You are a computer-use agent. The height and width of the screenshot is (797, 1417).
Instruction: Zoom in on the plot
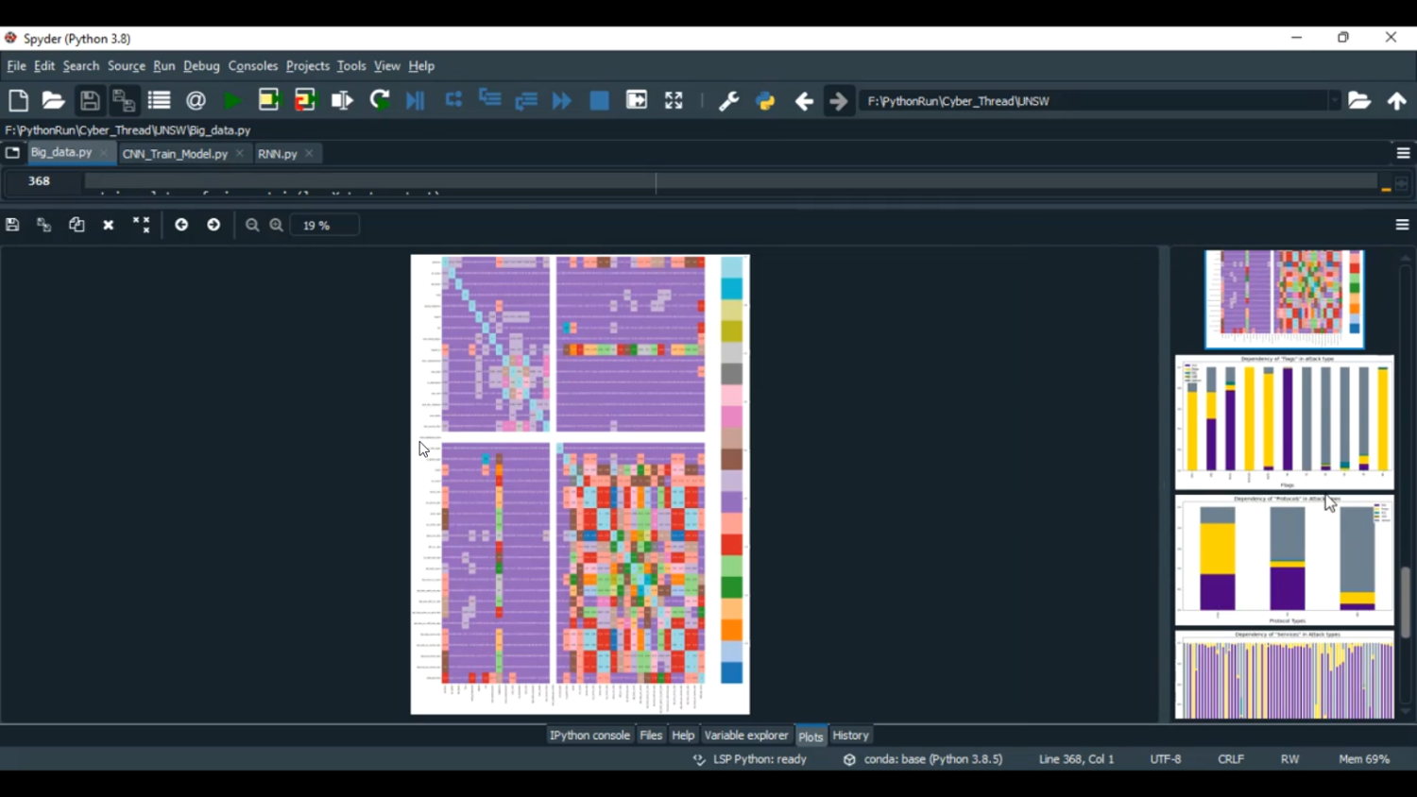[277, 225]
